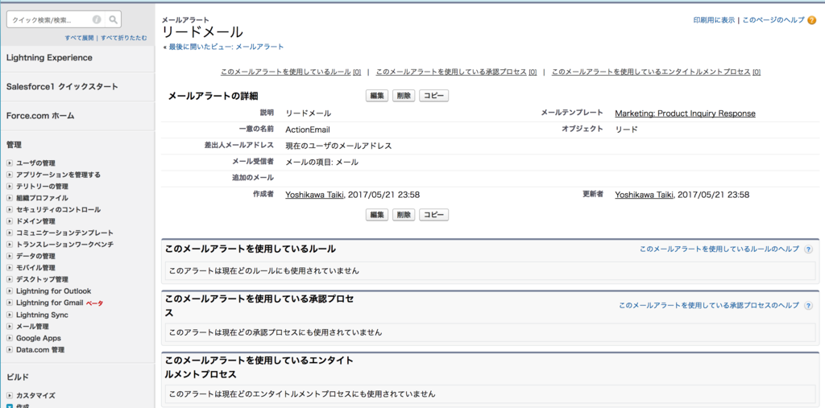
Task: Open Lightning Experience in sidebar
Action: coord(49,58)
